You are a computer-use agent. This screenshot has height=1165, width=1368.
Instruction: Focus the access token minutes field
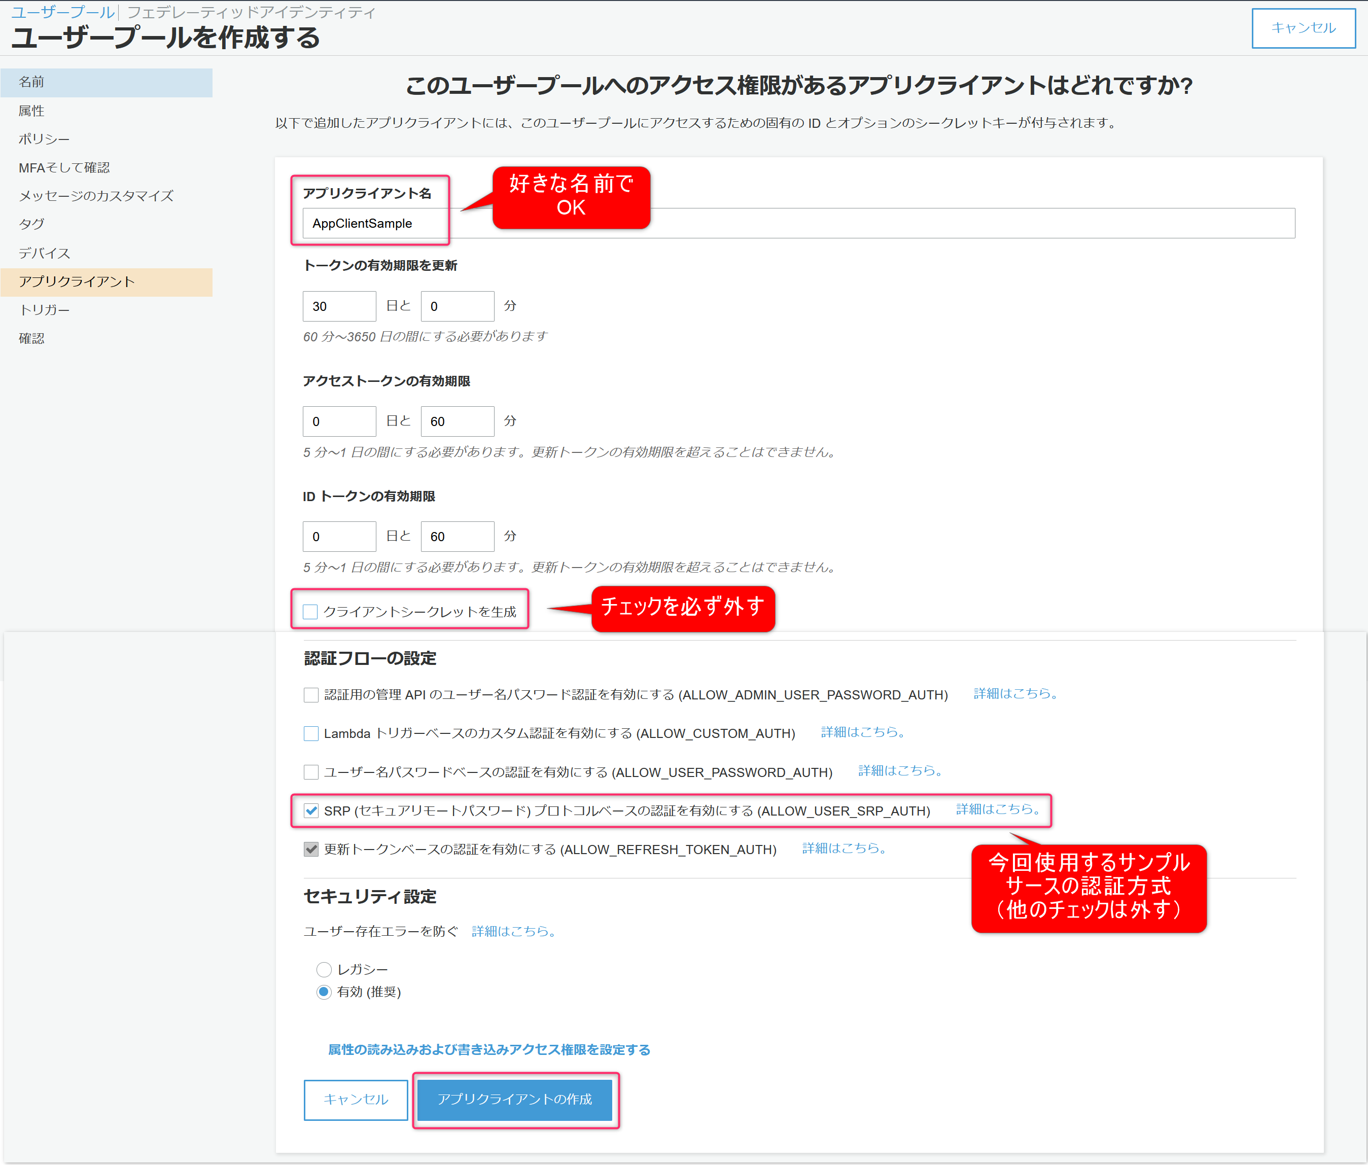click(x=457, y=421)
